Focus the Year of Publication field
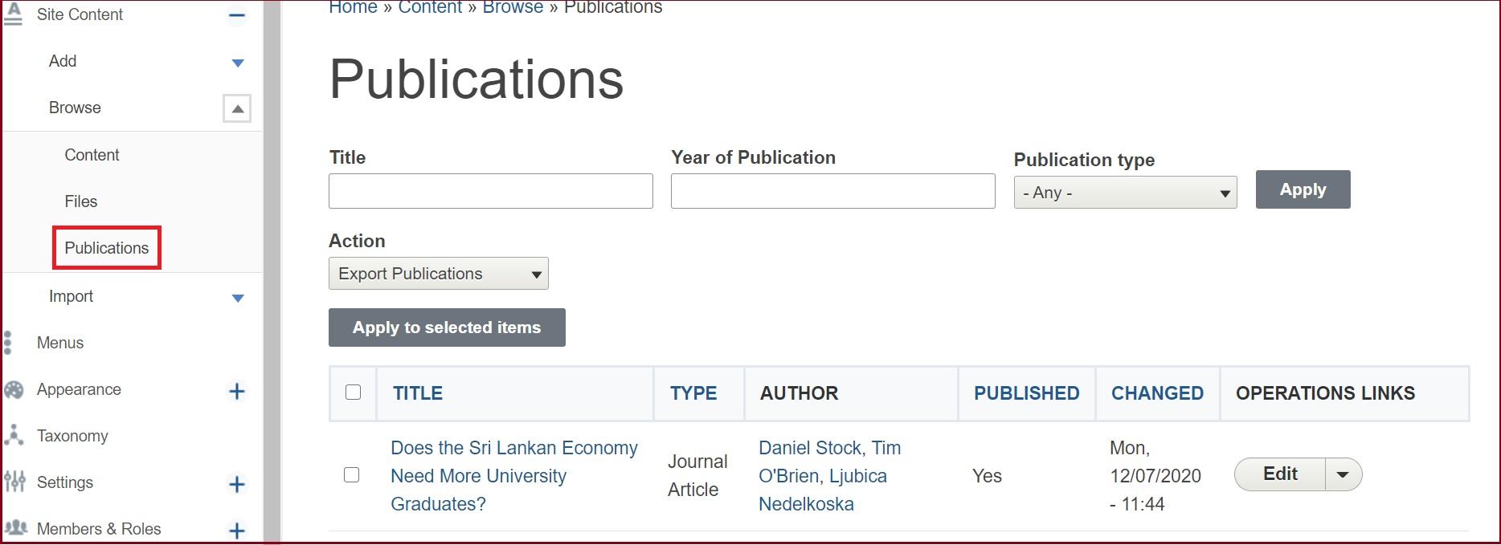Screen dimensions: 1501x545 (832, 191)
